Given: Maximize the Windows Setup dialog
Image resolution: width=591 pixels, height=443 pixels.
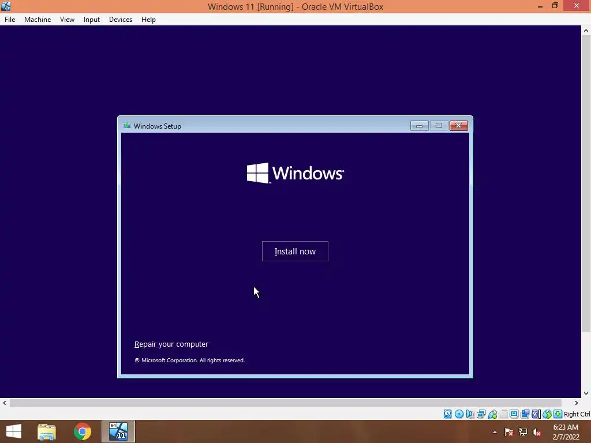Looking at the screenshot, I should pyautogui.click(x=439, y=126).
